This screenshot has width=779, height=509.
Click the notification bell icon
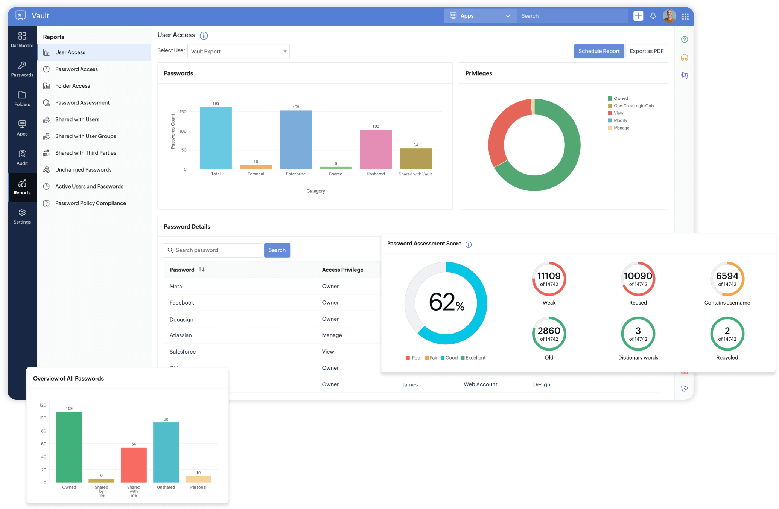coord(653,16)
